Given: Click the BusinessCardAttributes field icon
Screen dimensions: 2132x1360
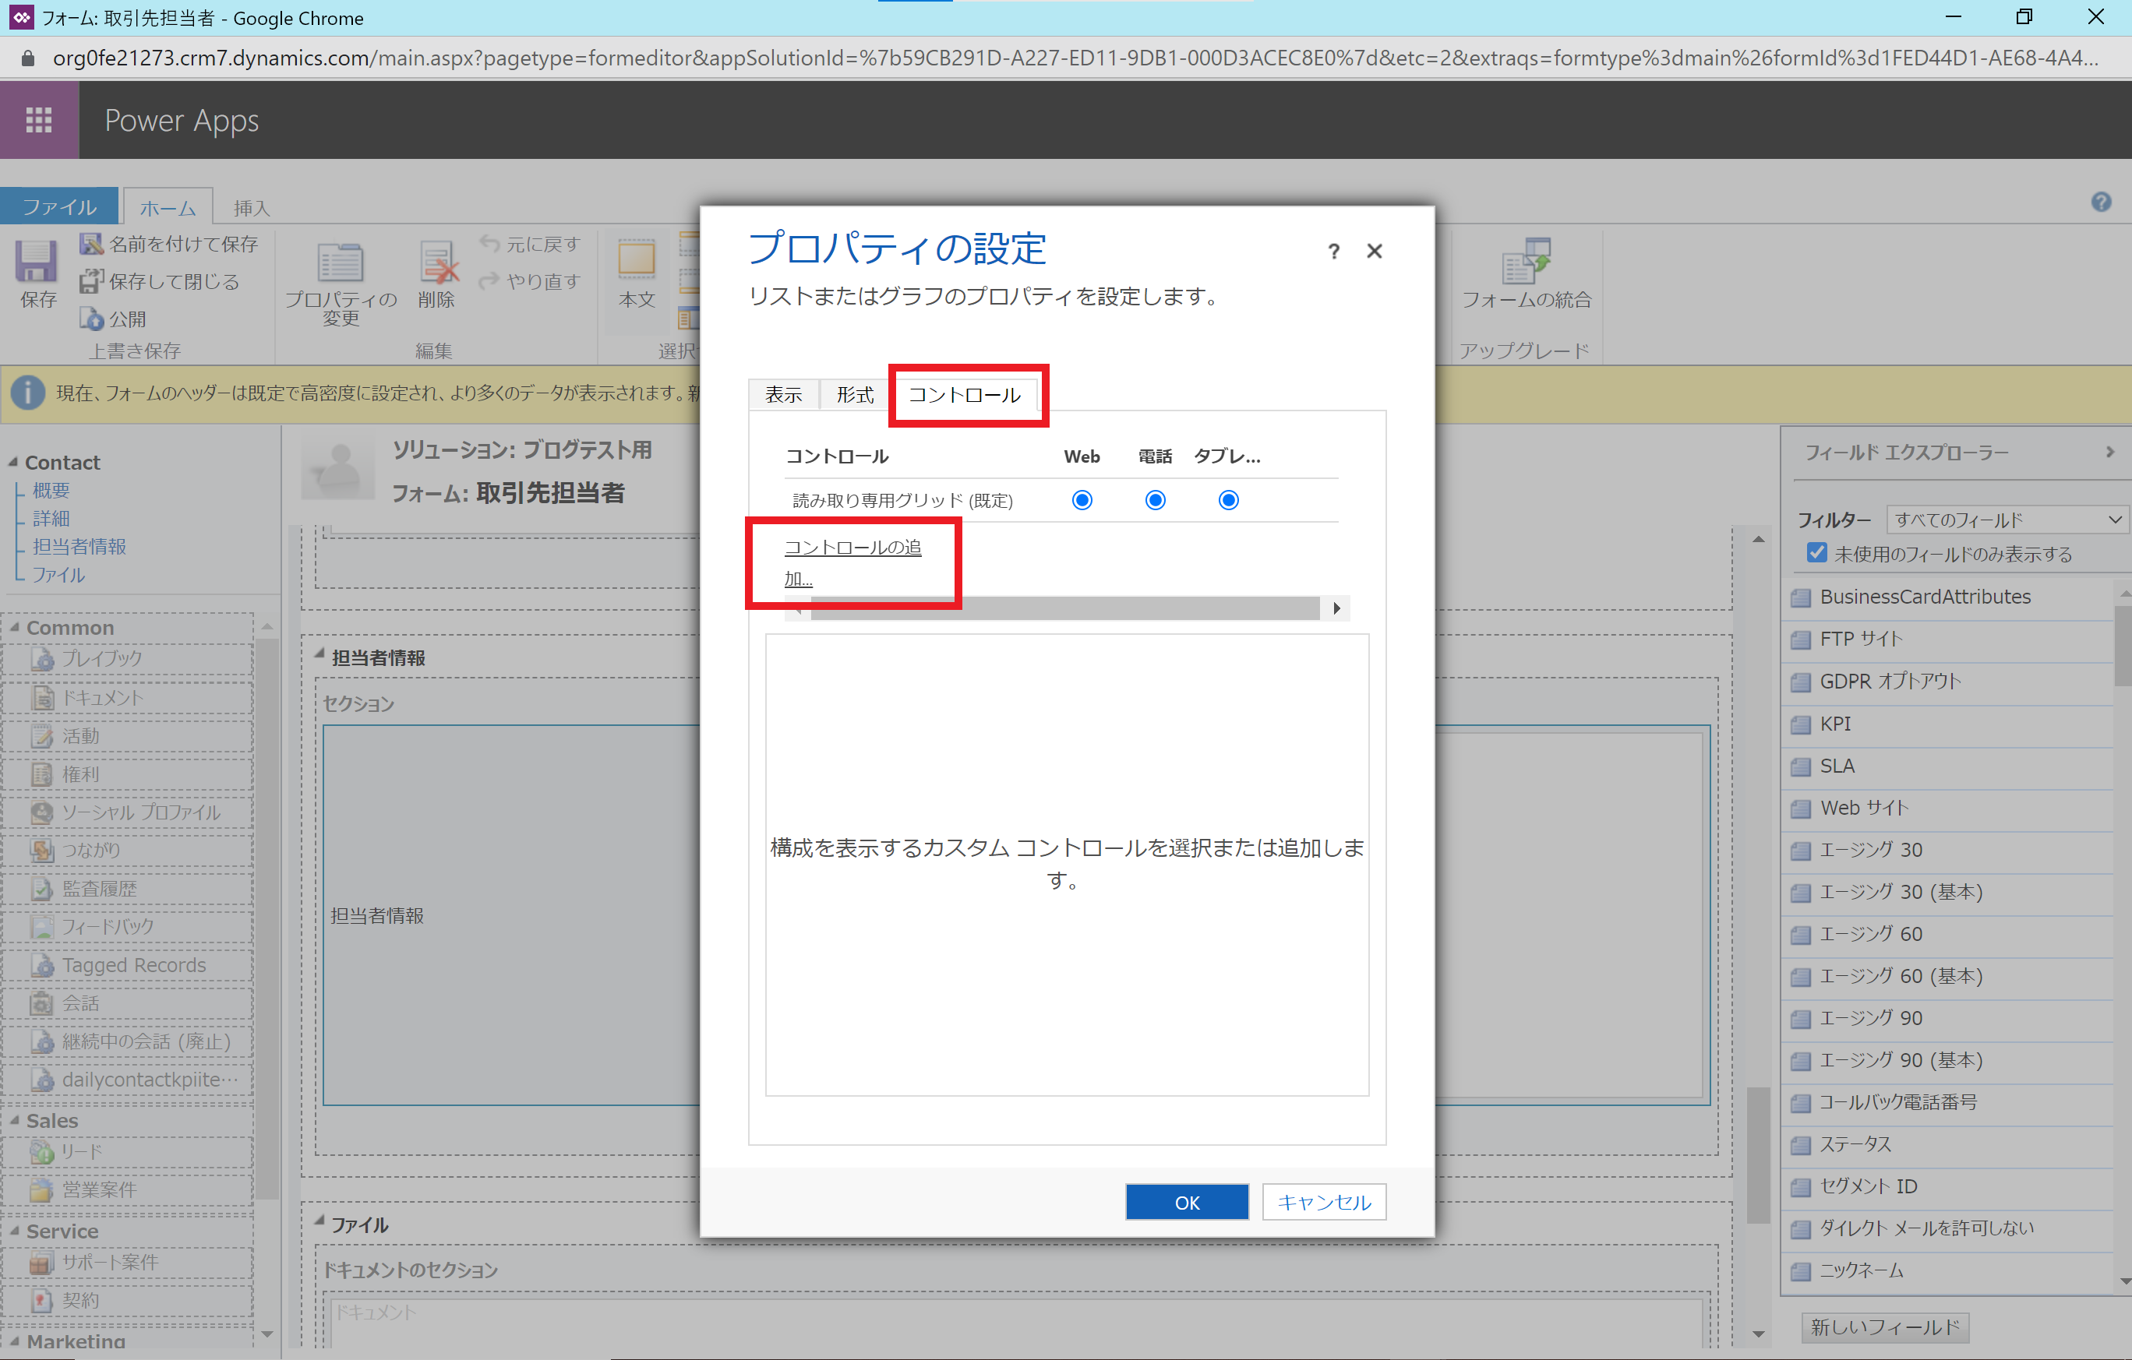Looking at the screenshot, I should 1801,597.
